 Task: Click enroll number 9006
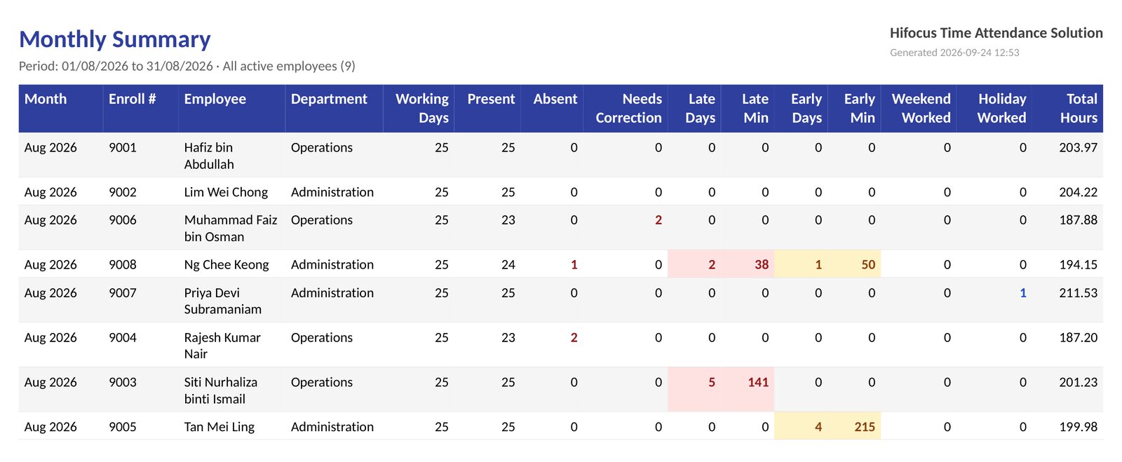[x=123, y=220]
